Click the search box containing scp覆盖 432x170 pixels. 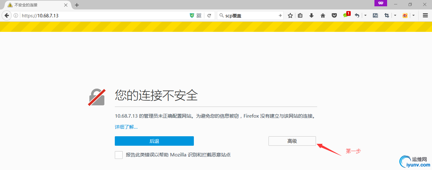250,15
